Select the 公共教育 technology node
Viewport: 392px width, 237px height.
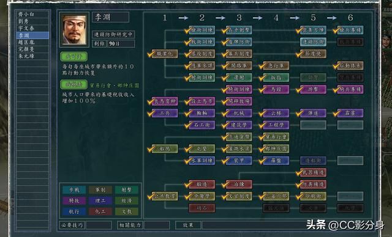(165, 196)
